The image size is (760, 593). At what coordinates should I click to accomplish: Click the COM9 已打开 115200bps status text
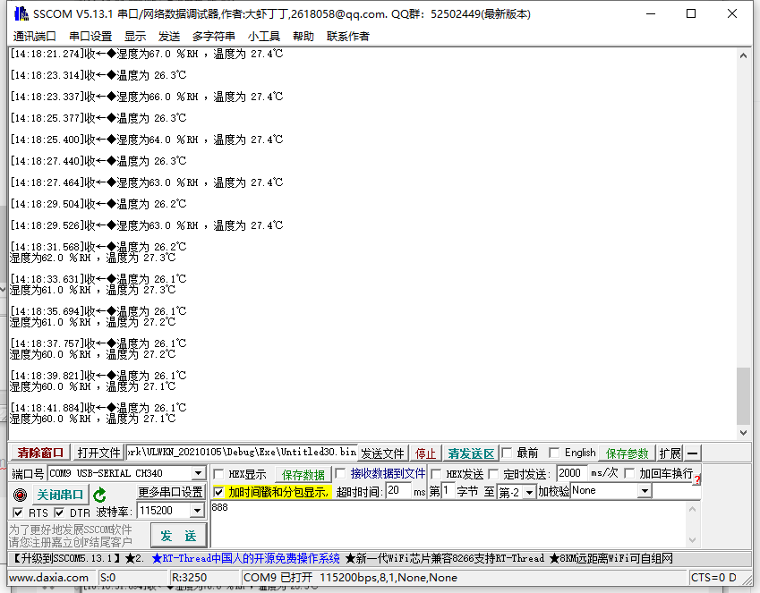tap(350, 578)
